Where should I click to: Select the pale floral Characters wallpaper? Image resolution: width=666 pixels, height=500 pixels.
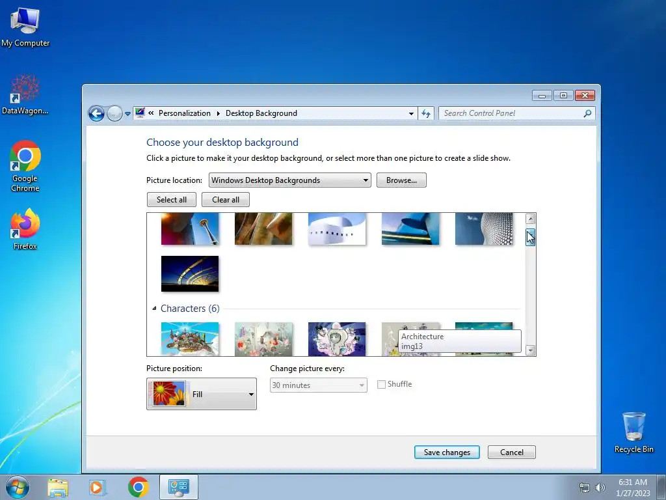tap(263, 339)
